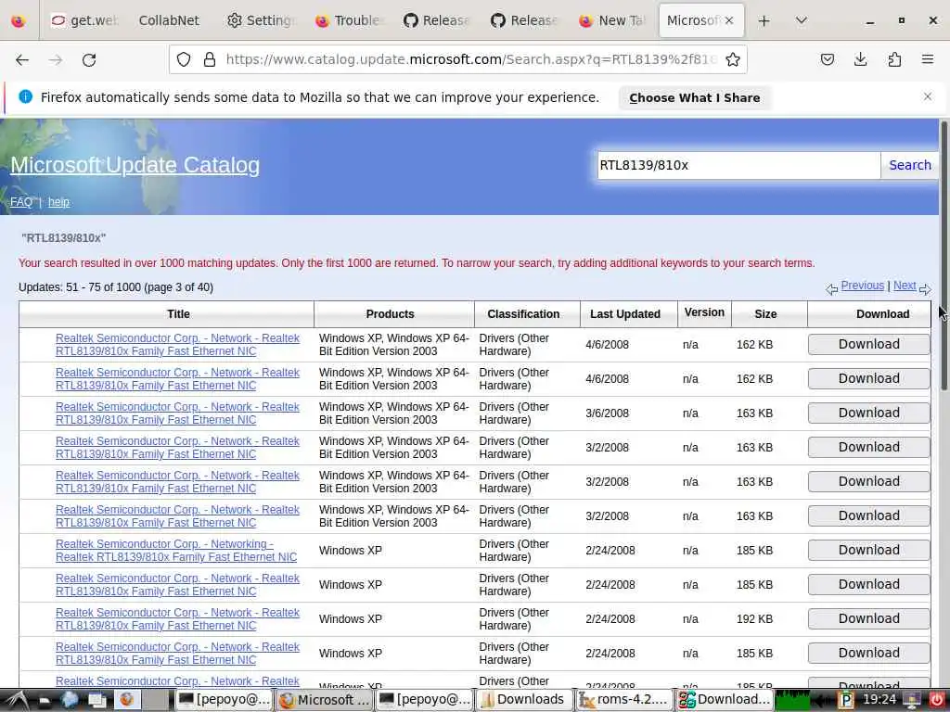Open the 3/6/2008 Realtek driver title link
This screenshot has height=712, width=950.
point(177,413)
